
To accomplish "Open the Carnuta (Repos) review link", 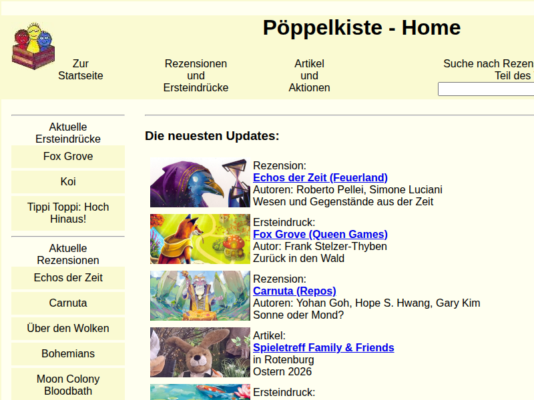I will (294, 291).
